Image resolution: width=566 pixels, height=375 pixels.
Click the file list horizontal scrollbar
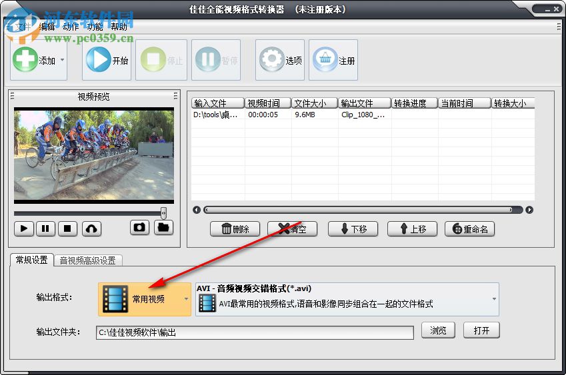coord(363,210)
